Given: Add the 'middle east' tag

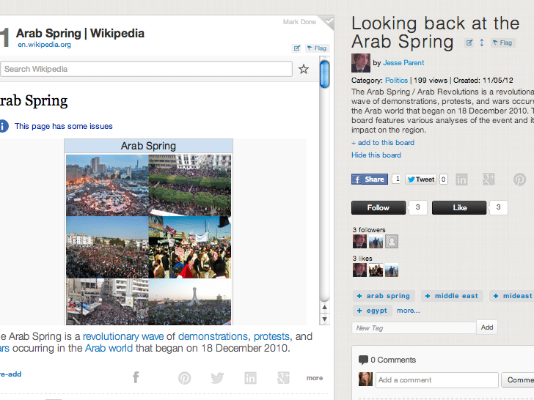Looking at the screenshot, I should pyautogui.click(x=452, y=296).
